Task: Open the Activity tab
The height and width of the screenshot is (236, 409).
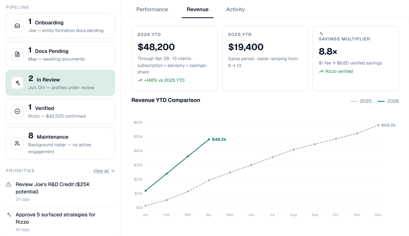Action: (x=235, y=9)
